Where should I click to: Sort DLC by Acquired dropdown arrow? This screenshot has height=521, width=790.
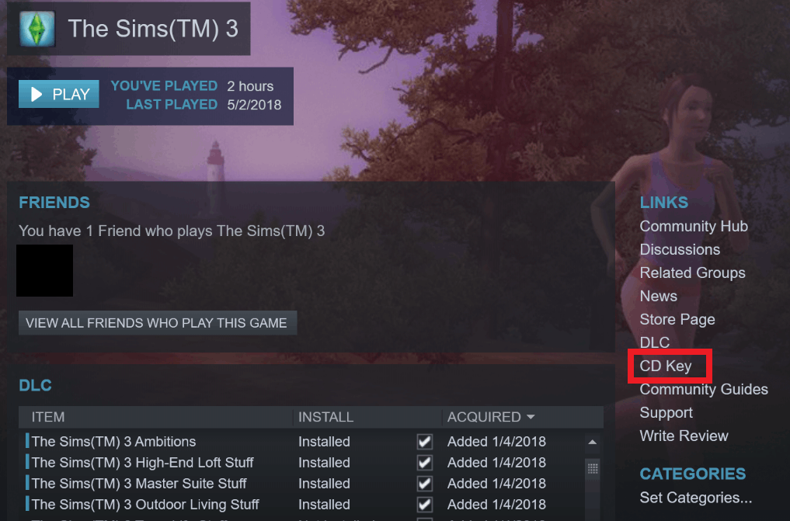[x=531, y=417]
